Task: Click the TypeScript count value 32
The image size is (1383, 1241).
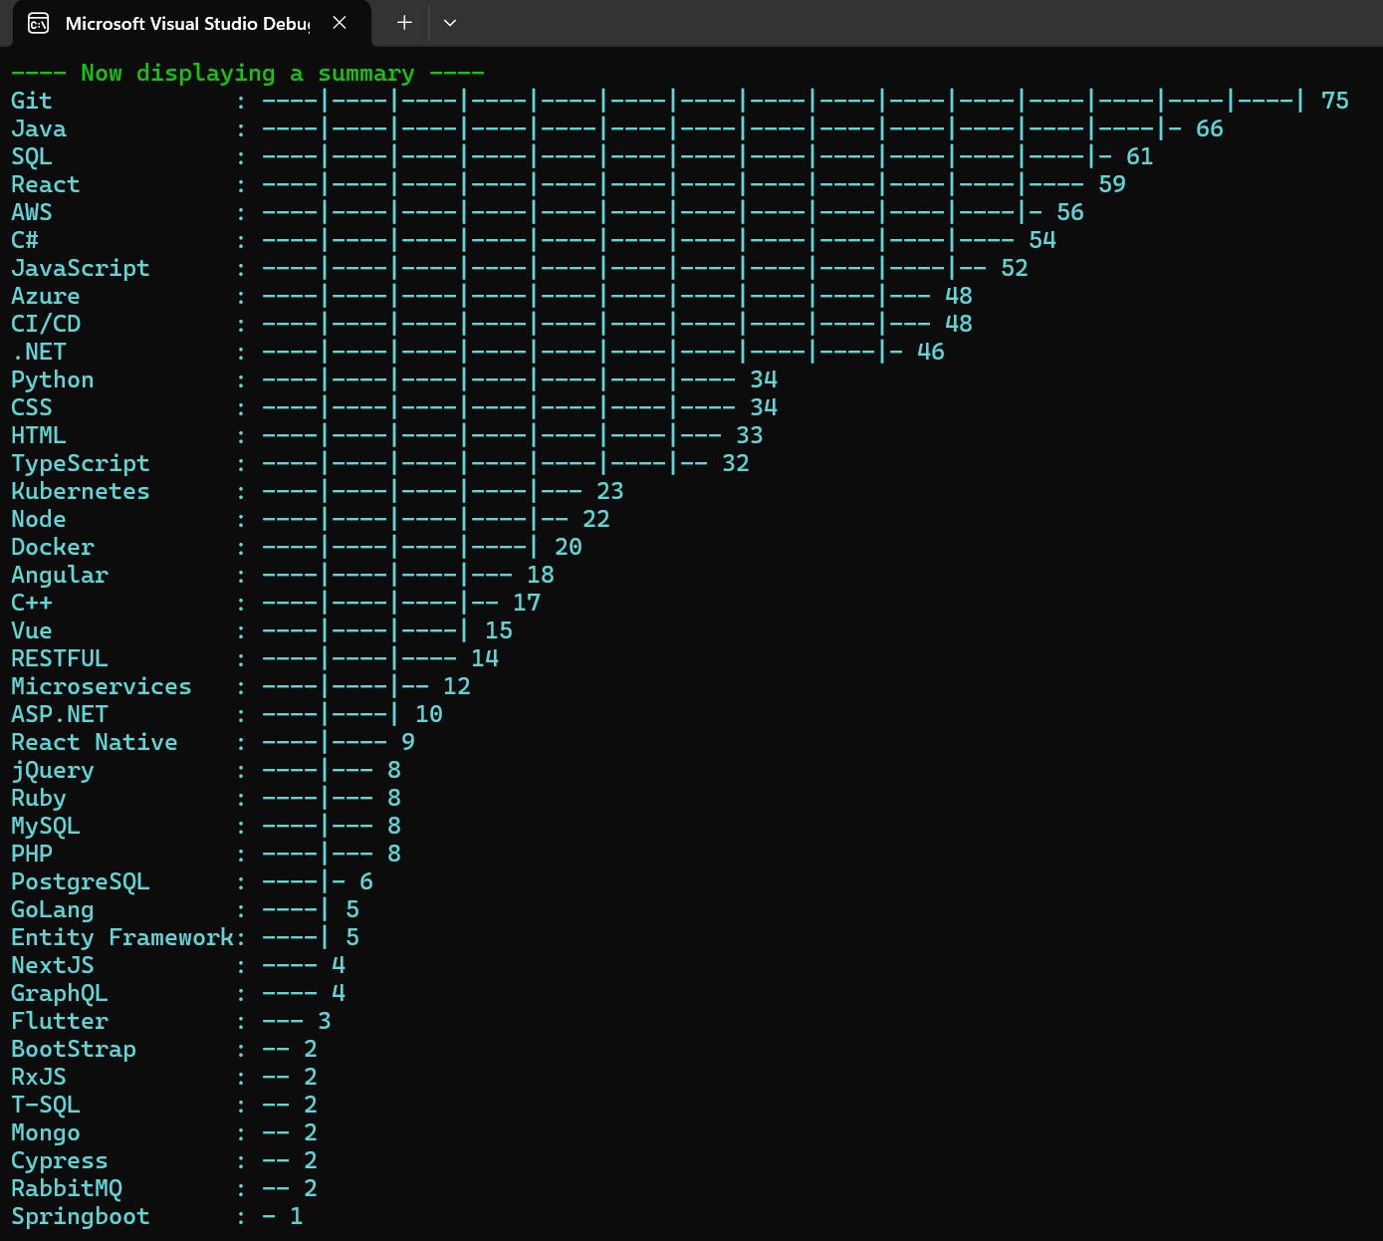Action: [x=735, y=463]
